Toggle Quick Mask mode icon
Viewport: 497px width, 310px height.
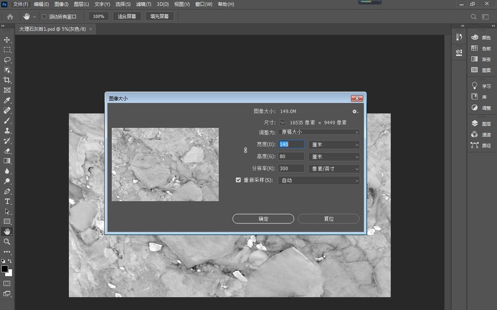[x=7, y=284]
